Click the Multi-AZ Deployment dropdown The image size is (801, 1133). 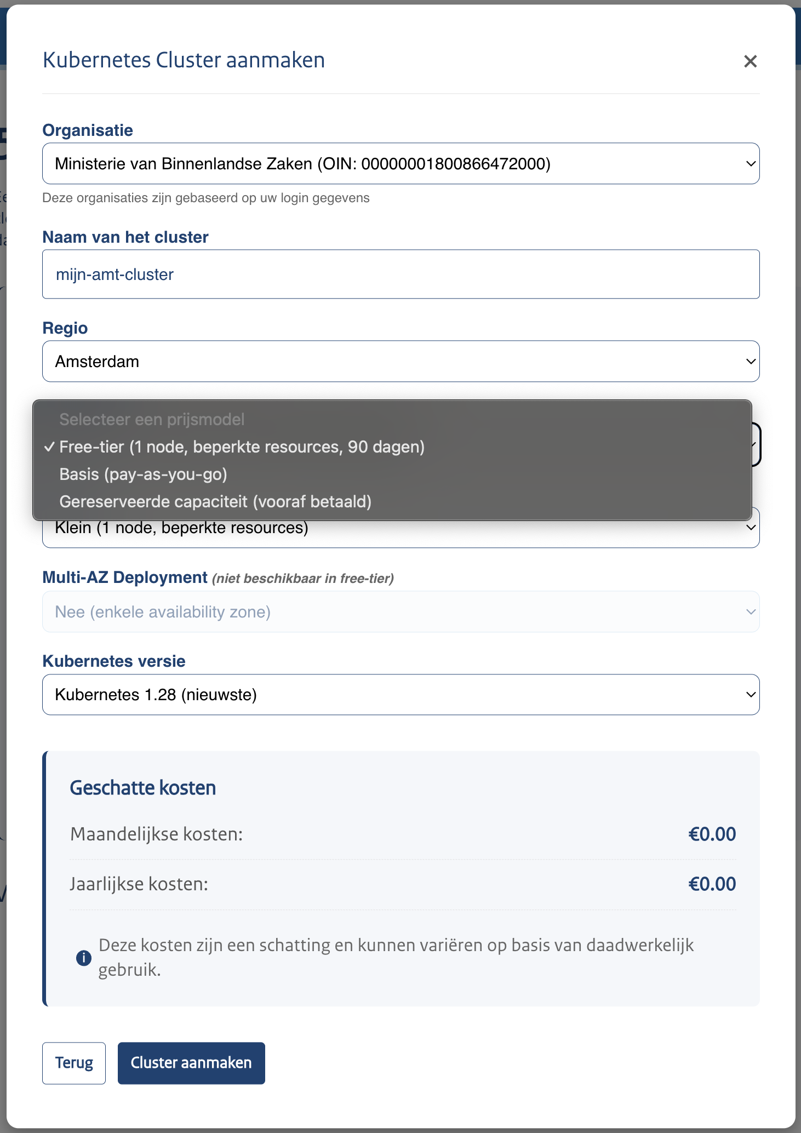pos(400,612)
